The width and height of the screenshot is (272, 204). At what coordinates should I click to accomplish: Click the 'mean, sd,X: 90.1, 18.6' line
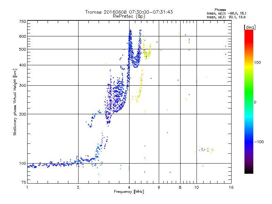[226, 17]
